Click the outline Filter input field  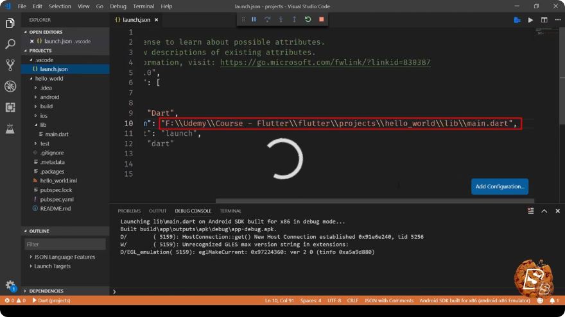click(x=65, y=244)
